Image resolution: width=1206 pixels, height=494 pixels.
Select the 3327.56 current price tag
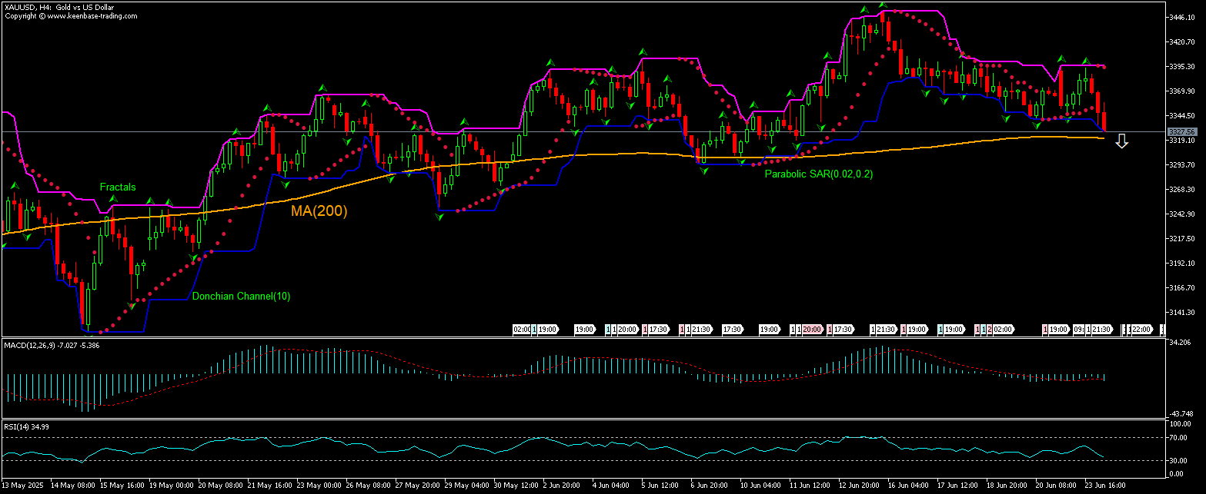point(1183,131)
